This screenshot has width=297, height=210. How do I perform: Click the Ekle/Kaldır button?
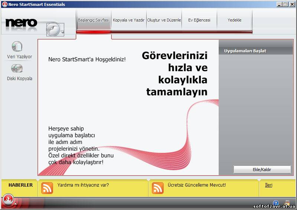click(x=262, y=170)
